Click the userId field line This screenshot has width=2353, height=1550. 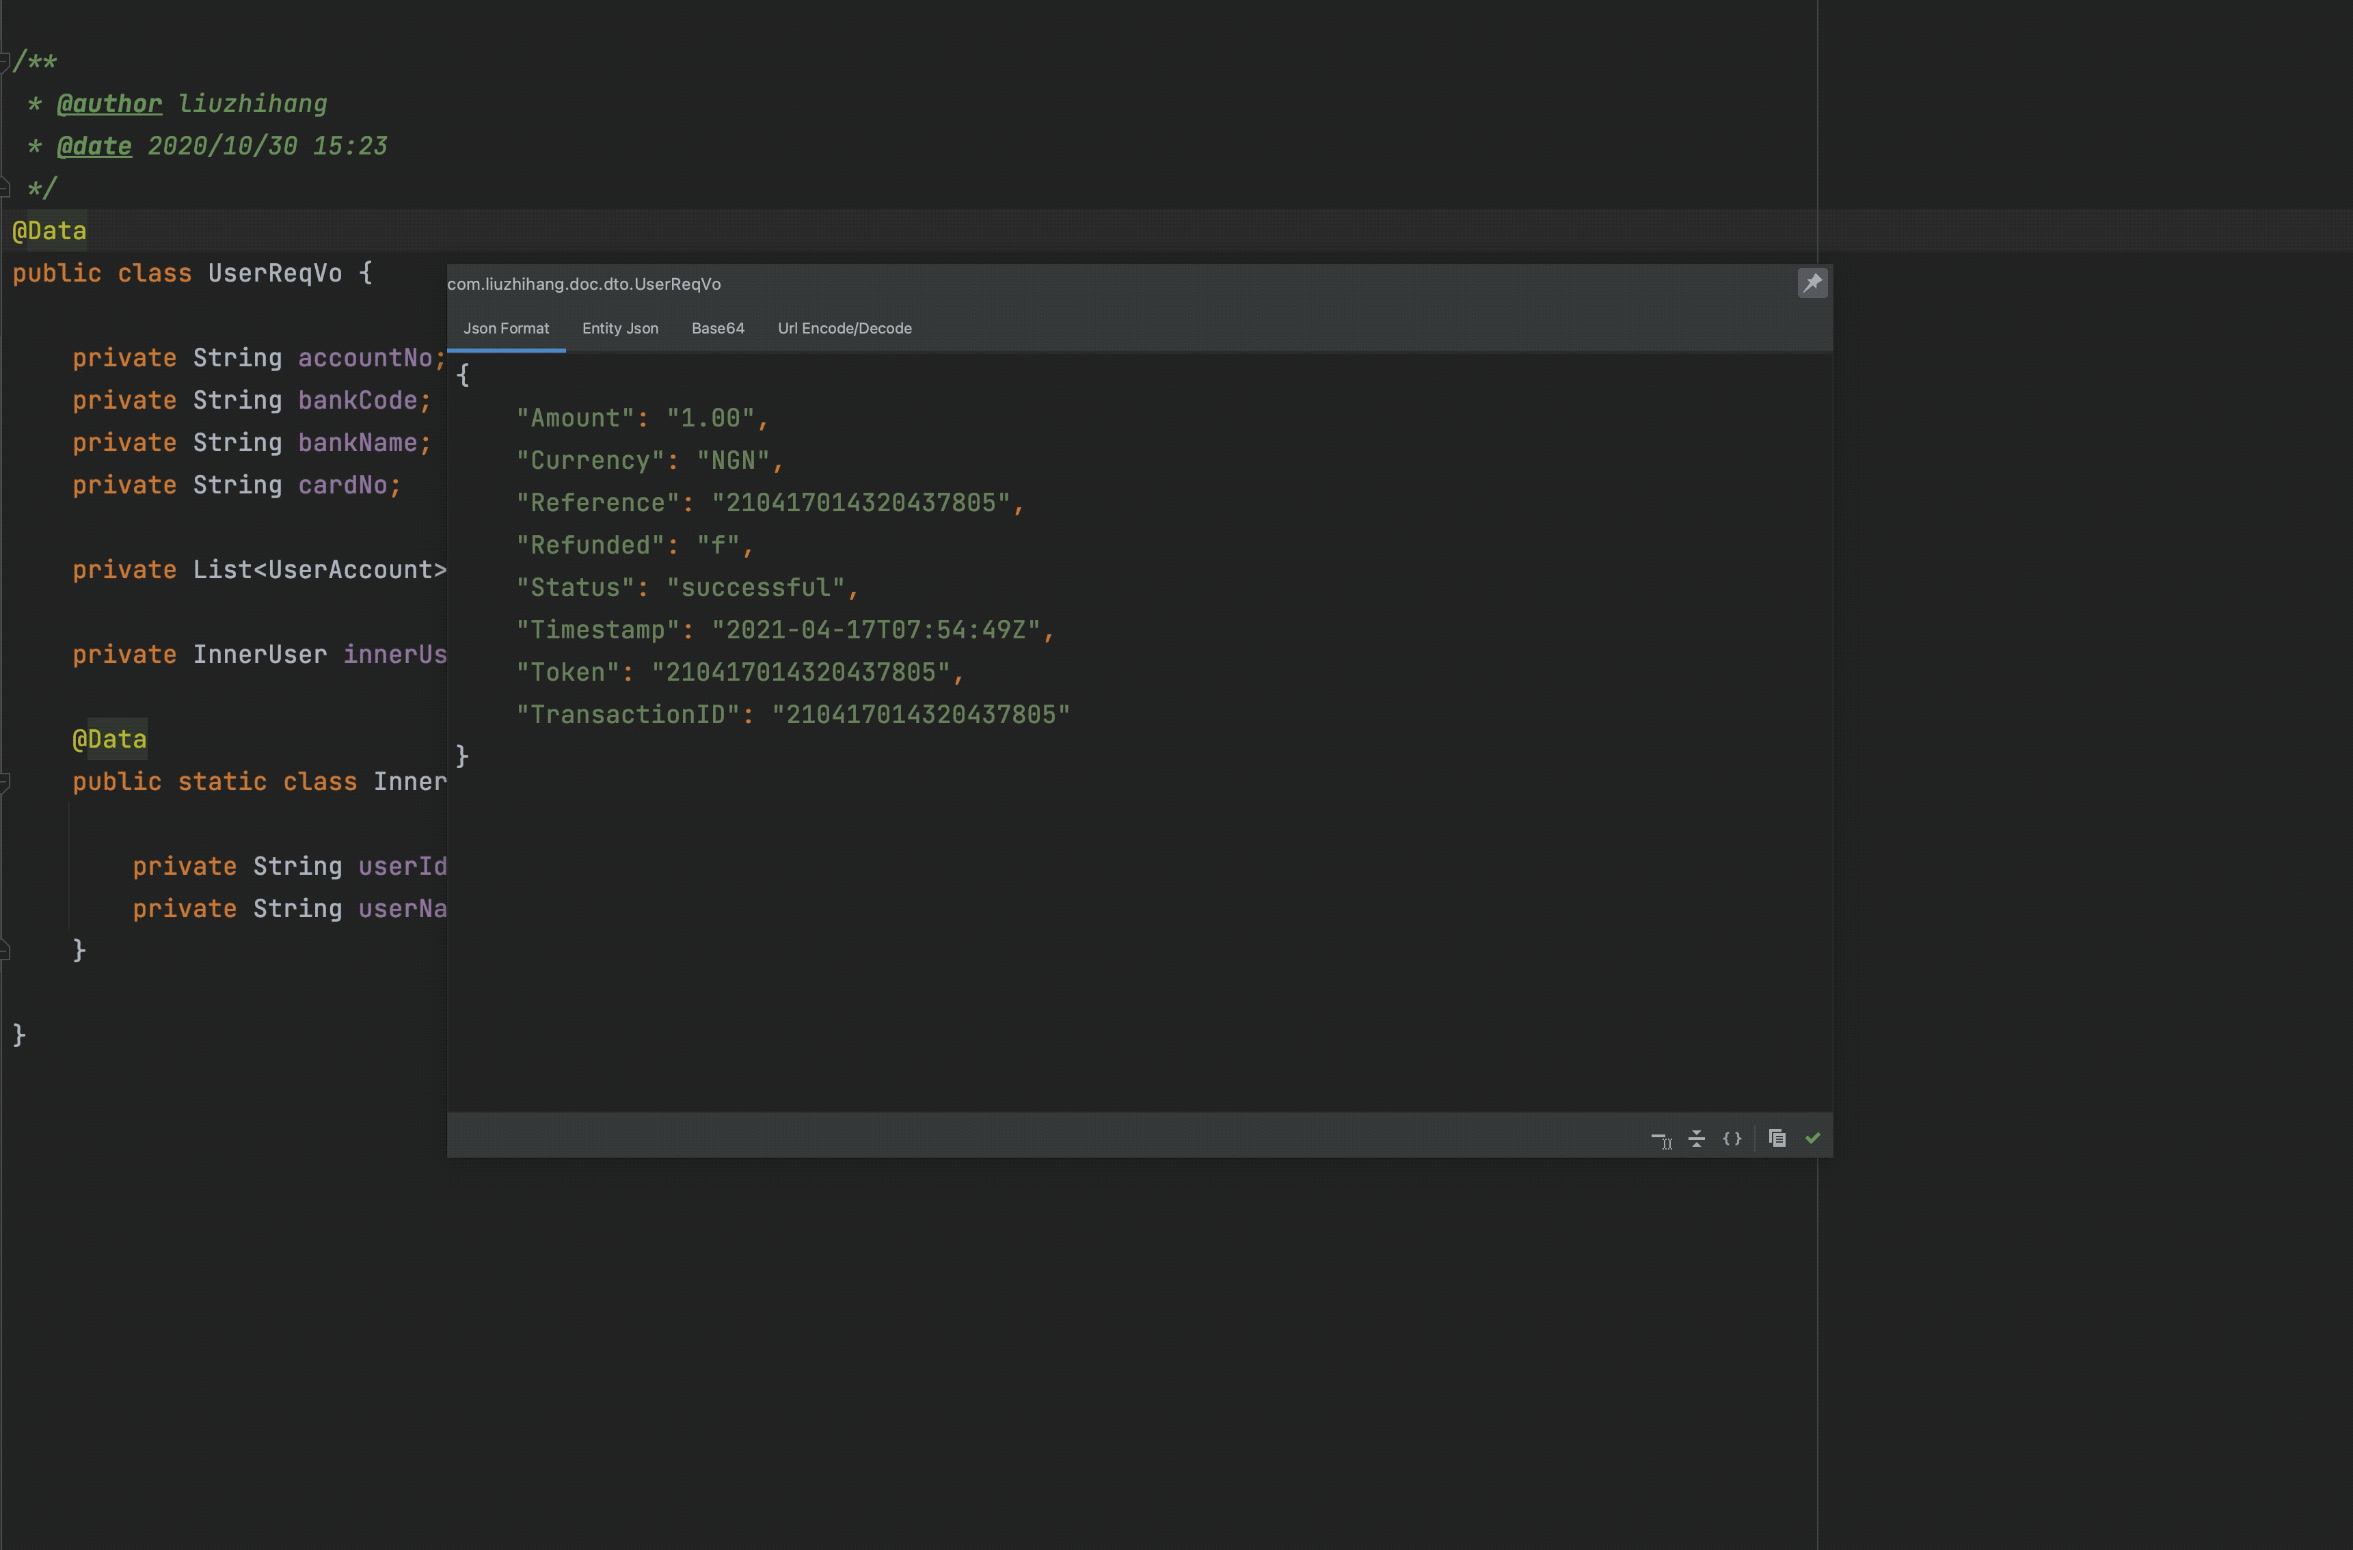click(x=290, y=867)
